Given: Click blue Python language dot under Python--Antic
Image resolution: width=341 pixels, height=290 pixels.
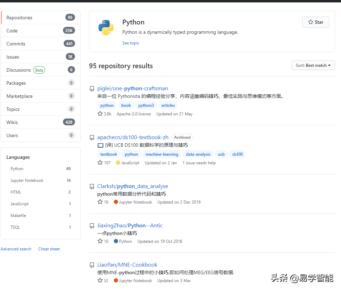Looking at the screenshot, I should coord(116,241).
